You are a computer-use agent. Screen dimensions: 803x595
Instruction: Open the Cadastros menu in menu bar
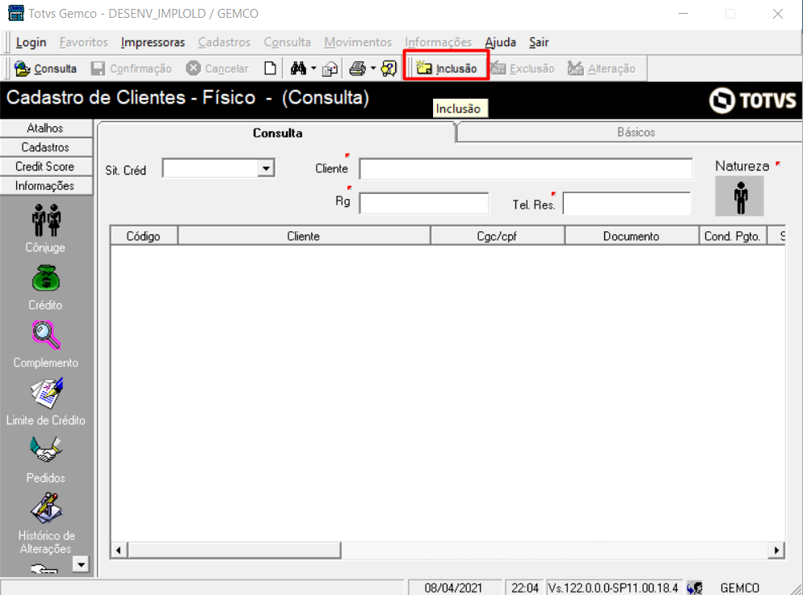[x=225, y=42]
